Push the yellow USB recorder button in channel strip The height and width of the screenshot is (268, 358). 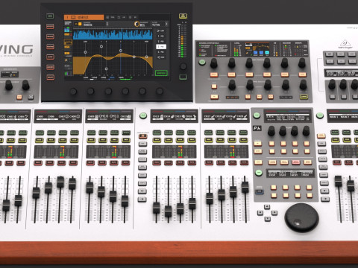(x=304, y=97)
